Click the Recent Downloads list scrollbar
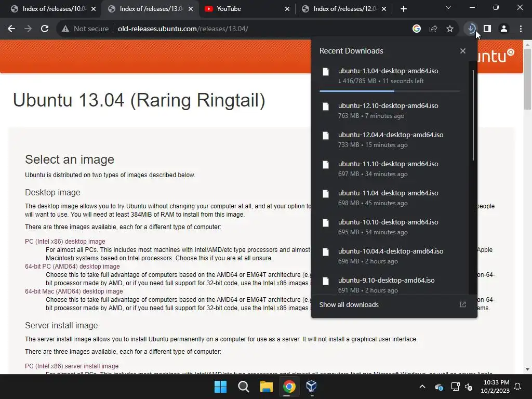532x399 pixels. click(x=473, y=115)
